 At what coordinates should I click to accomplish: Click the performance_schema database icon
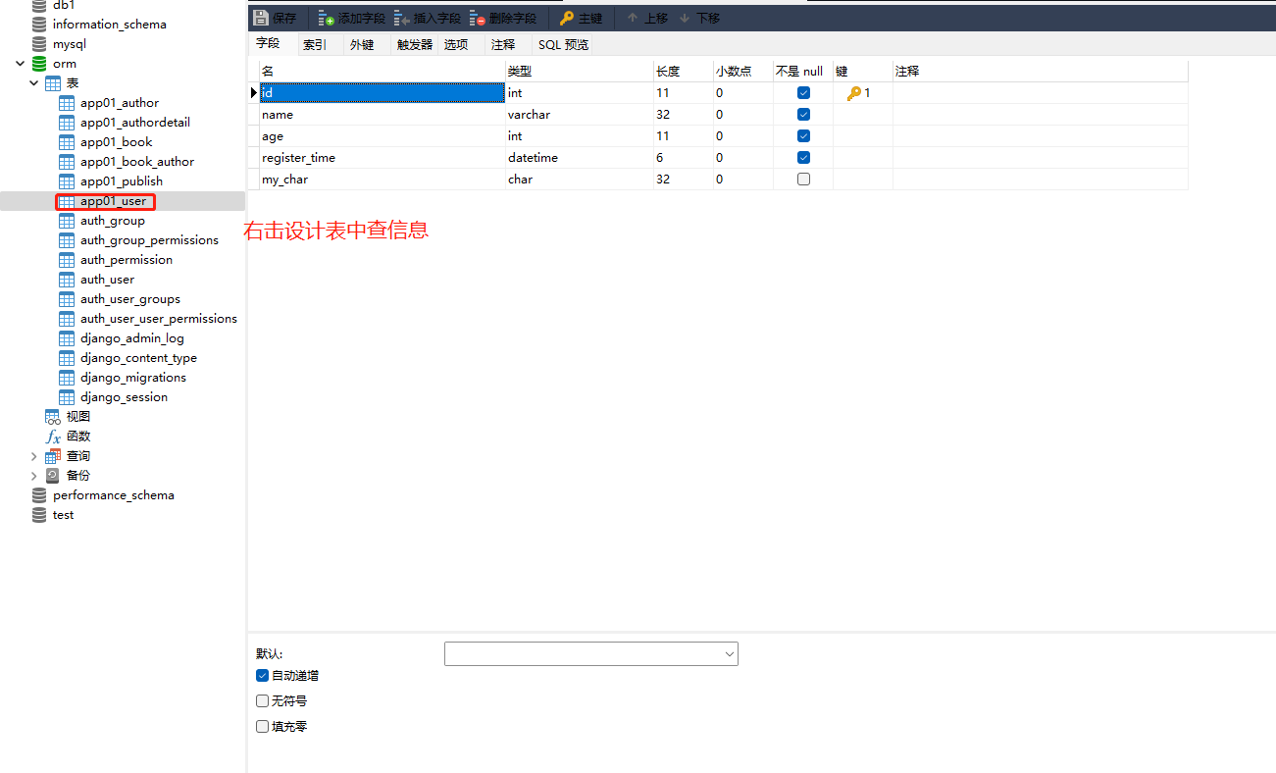click(39, 495)
